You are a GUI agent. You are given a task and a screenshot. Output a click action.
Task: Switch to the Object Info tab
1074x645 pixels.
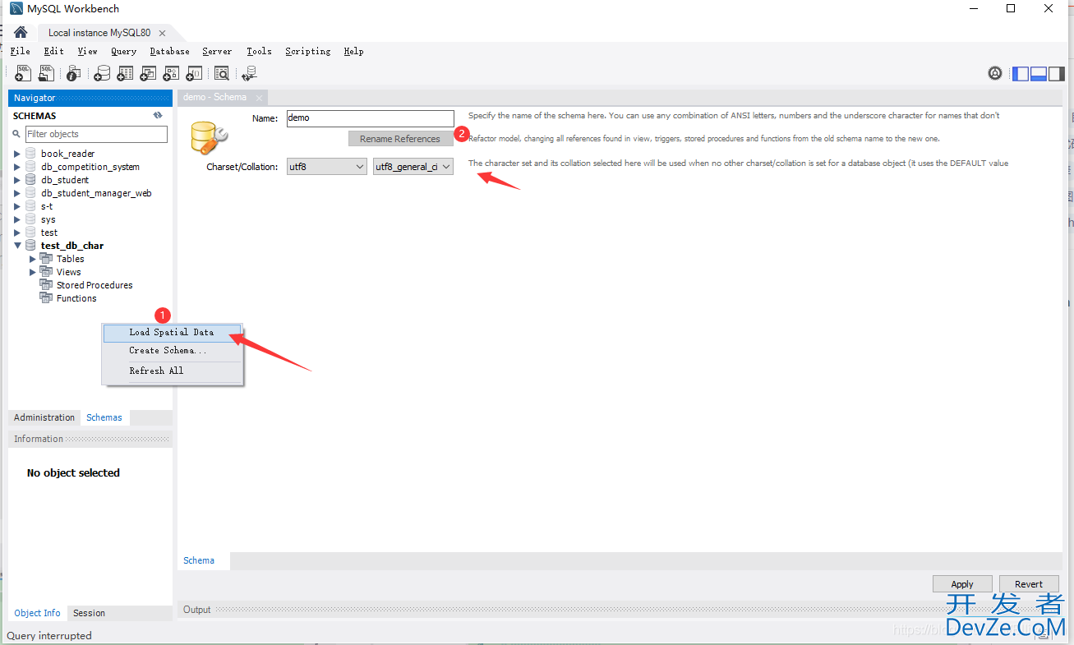click(x=37, y=613)
